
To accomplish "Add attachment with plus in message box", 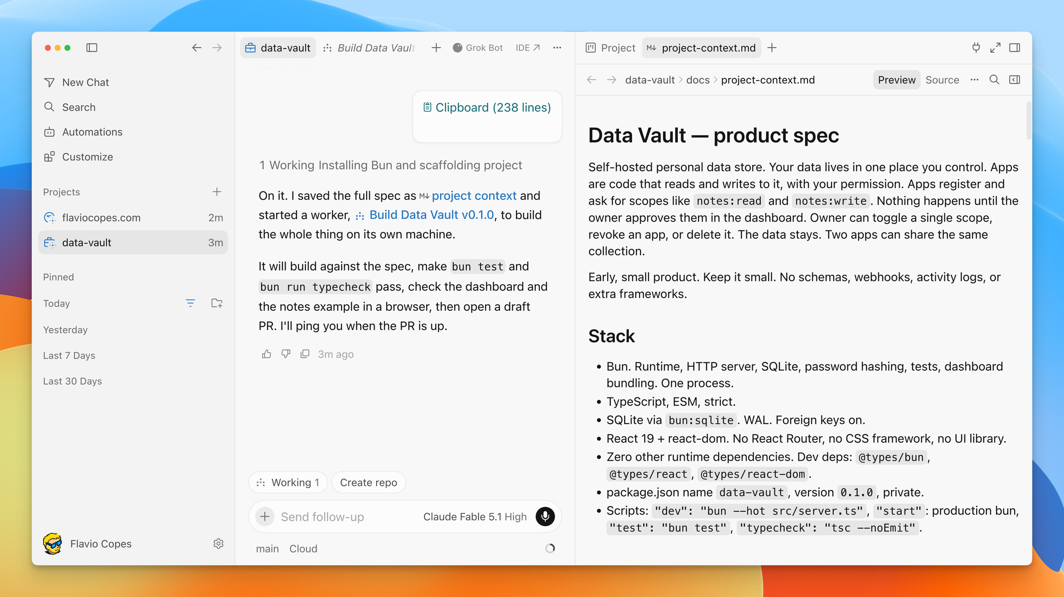I will (265, 517).
